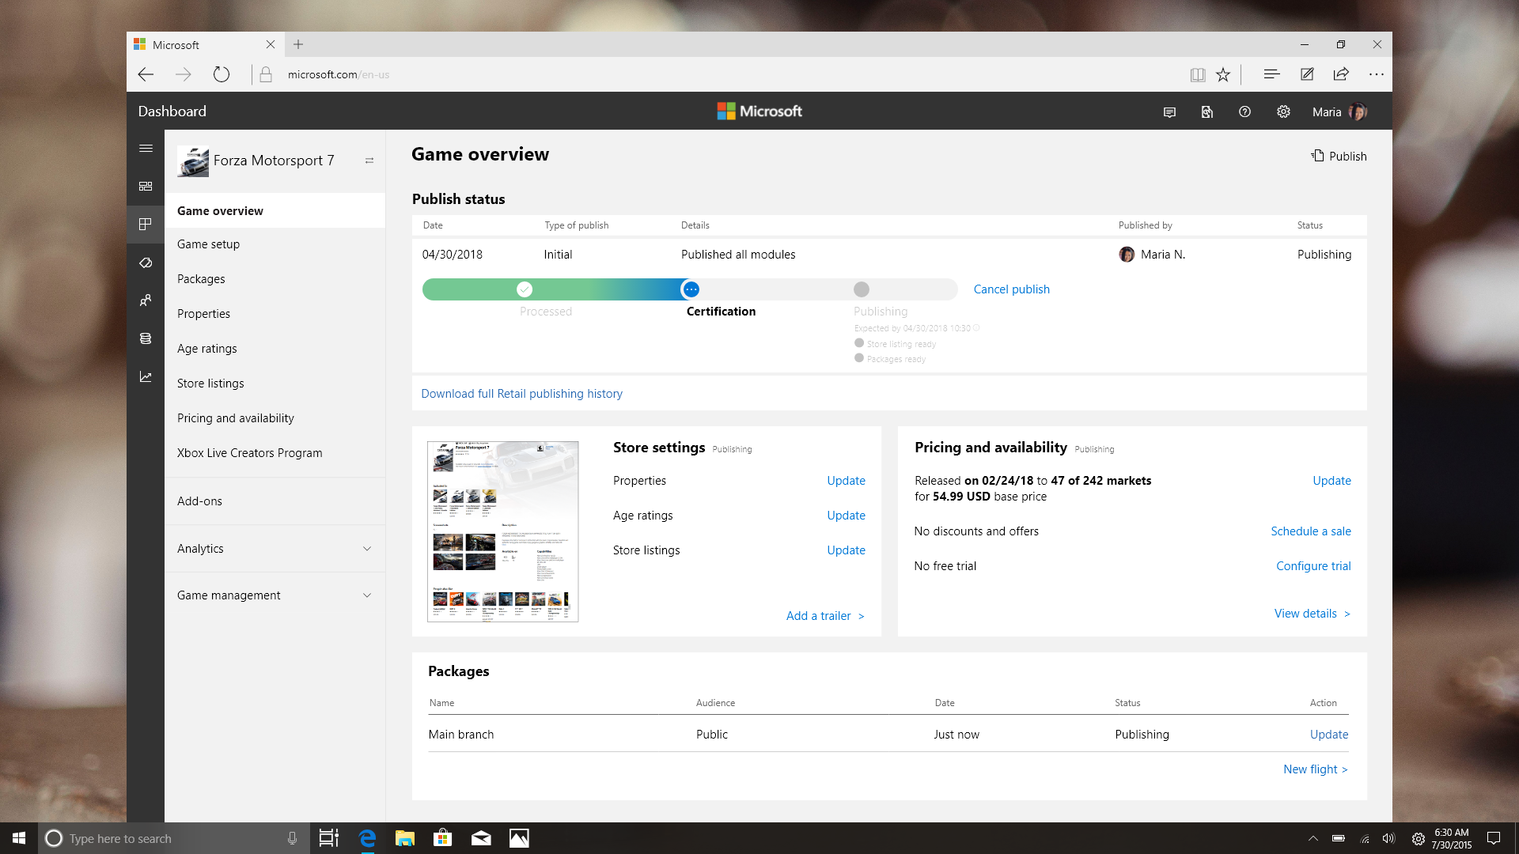Open Maria's account avatar menu
The image size is (1519, 854).
(1358, 112)
